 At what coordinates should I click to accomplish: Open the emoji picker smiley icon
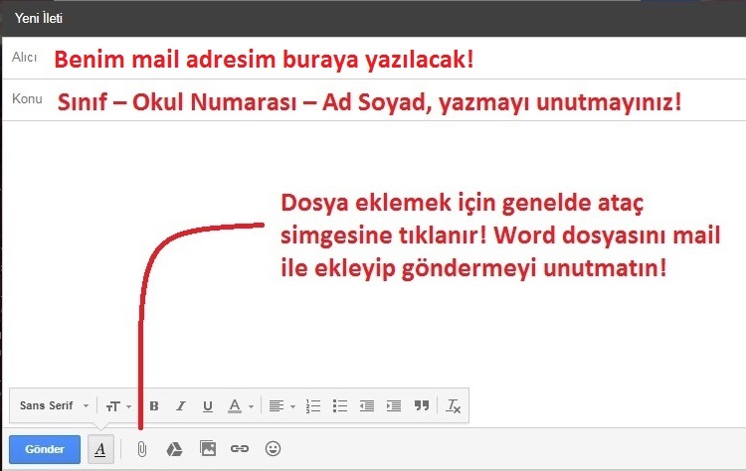click(274, 449)
